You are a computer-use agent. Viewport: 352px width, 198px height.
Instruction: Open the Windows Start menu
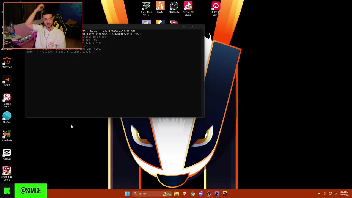(x=127, y=194)
